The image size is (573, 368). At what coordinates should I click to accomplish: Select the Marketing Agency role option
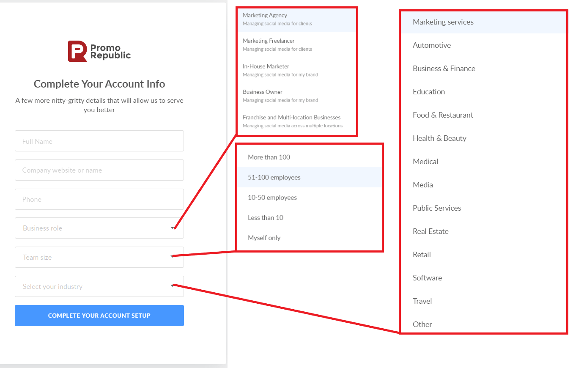(296, 19)
